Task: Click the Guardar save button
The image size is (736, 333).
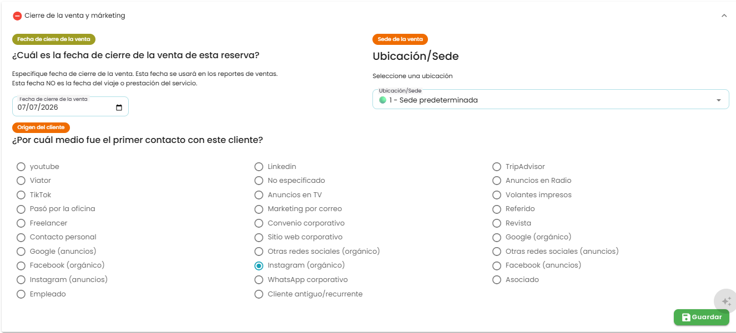Action: tap(702, 317)
